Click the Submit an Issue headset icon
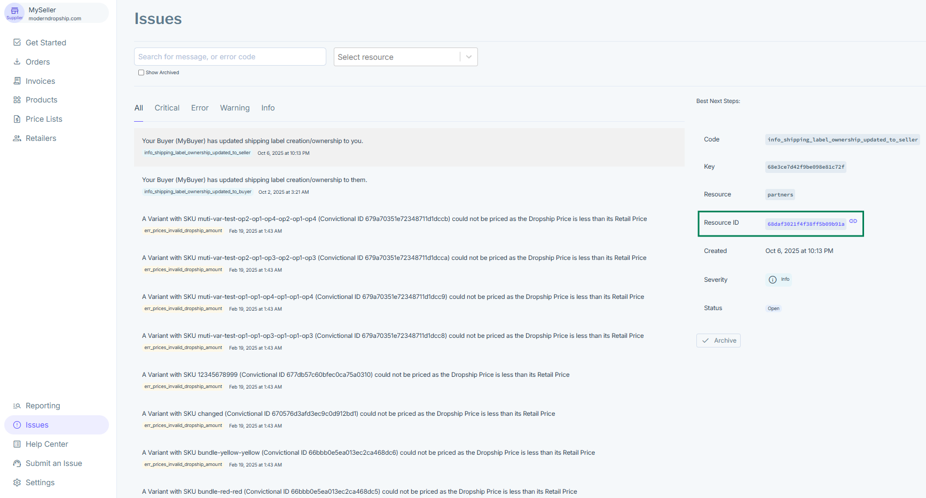Viewport: 926px width, 498px height. pyautogui.click(x=17, y=463)
